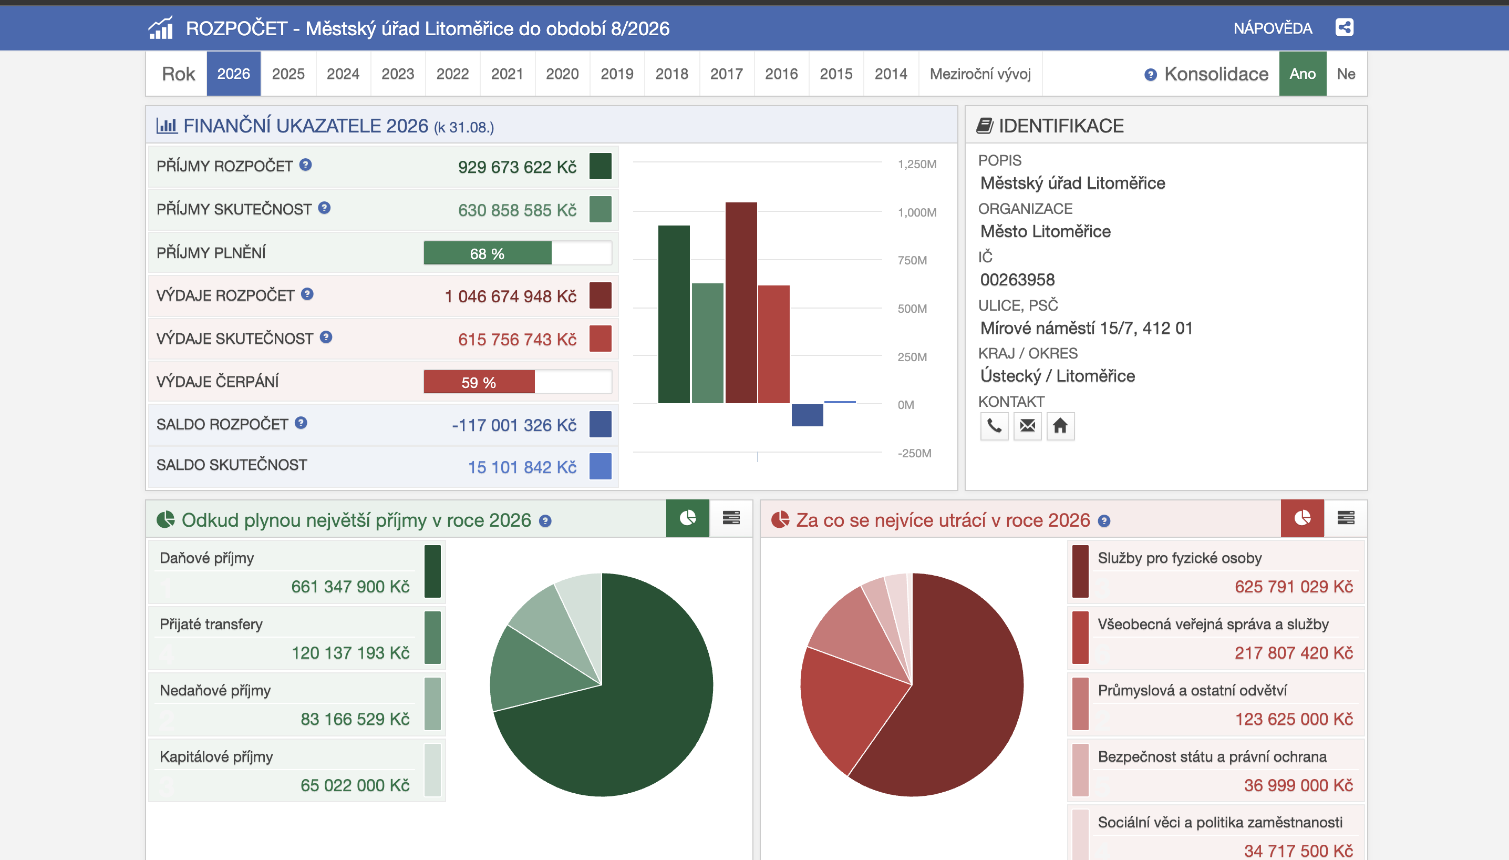Click the share icon in the header
The height and width of the screenshot is (860, 1509).
pyautogui.click(x=1345, y=28)
